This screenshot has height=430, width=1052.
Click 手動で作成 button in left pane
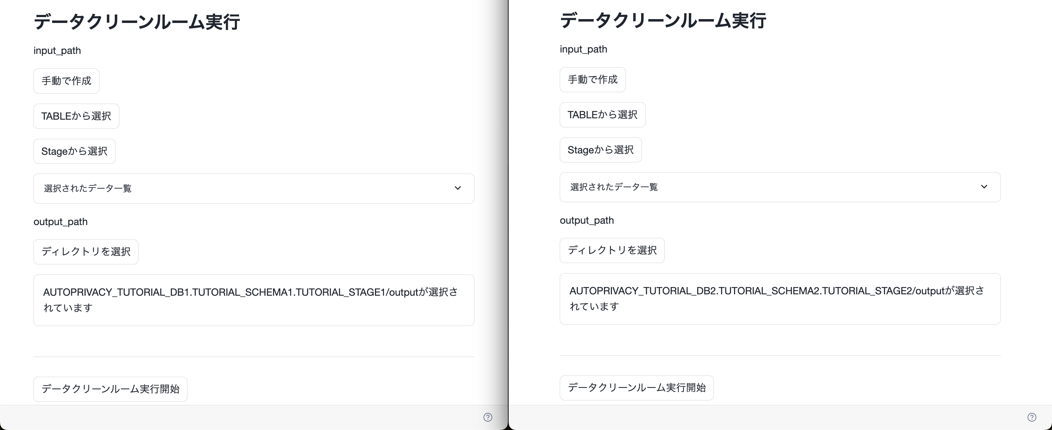[x=66, y=81]
